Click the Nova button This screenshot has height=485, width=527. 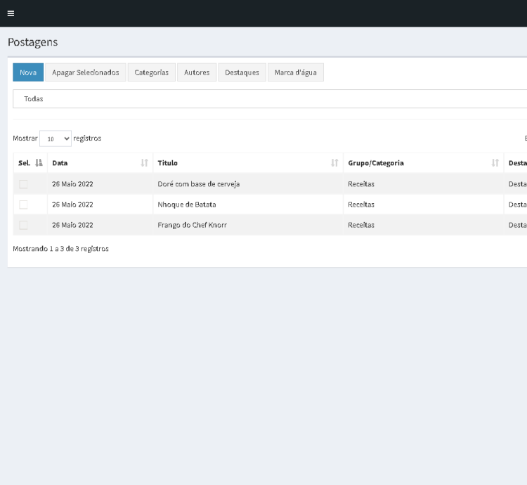[x=28, y=73]
